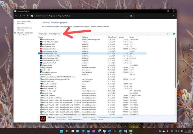The image size is (193, 134).
Task: Select Microsoft Edge icon in program list
Action: (41, 93)
